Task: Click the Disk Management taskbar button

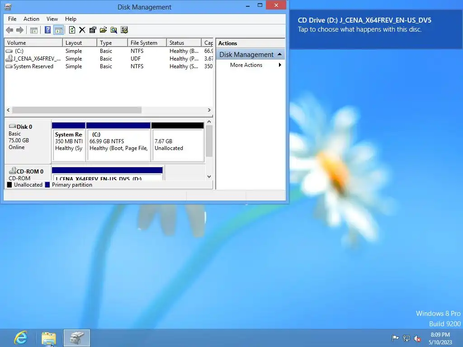Action: click(77, 338)
